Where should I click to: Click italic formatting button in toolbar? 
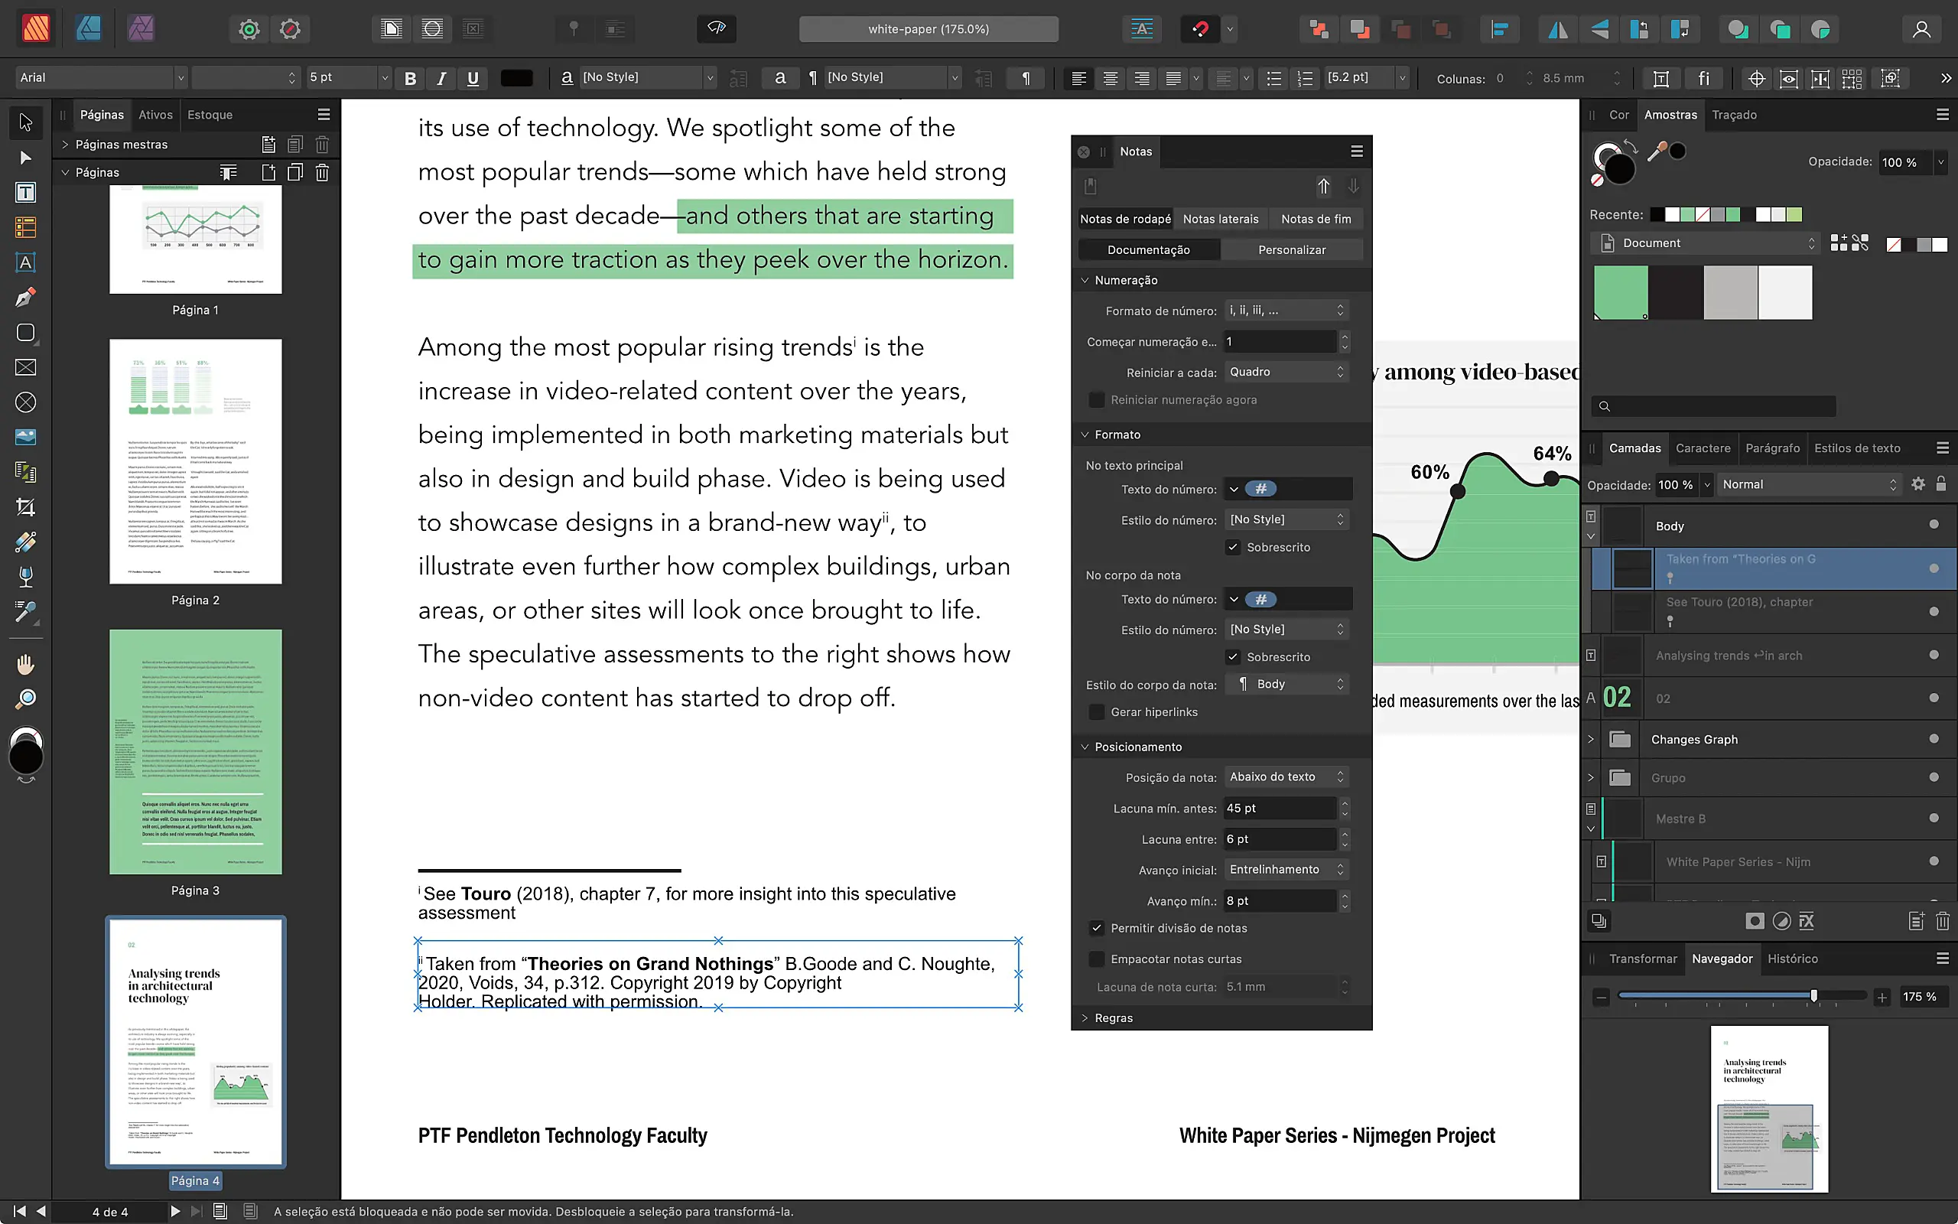pyautogui.click(x=443, y=77)
